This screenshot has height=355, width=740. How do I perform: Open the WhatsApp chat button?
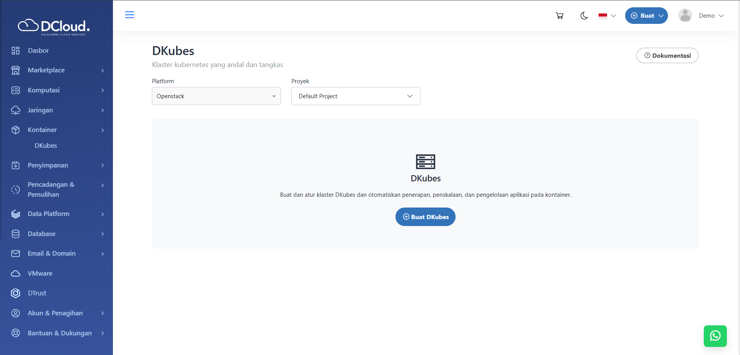tap(715, 336)
